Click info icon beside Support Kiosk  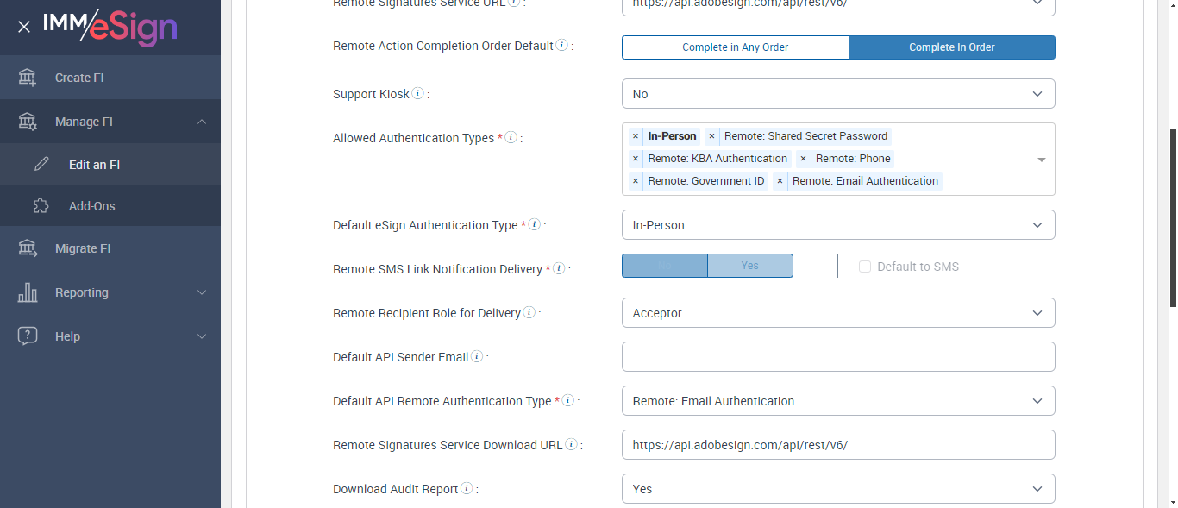[x=418, y=93]
